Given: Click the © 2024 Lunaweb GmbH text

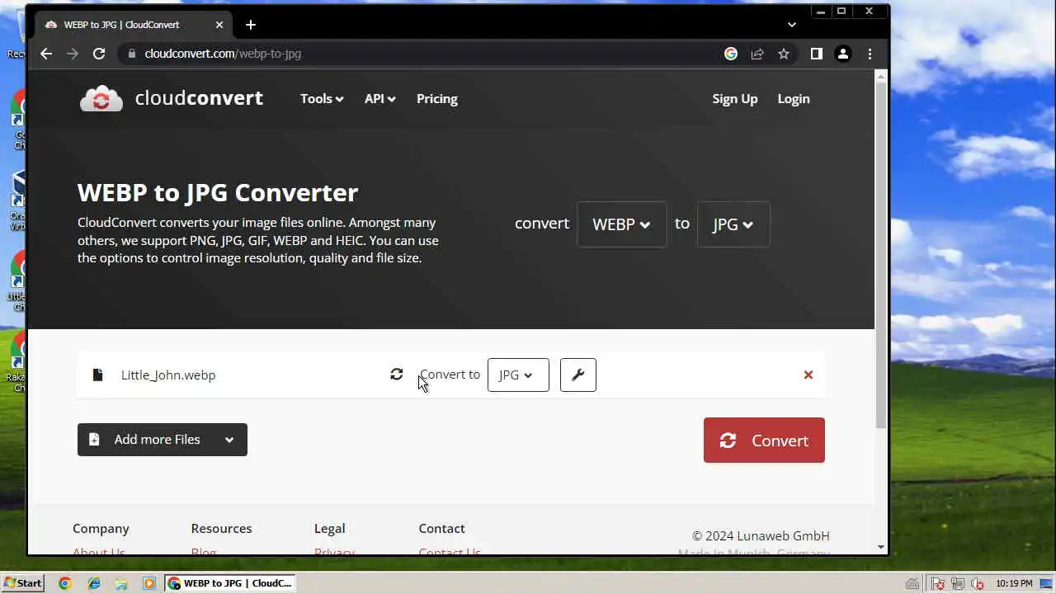Looking at the screenshot, I should [761, 535].
